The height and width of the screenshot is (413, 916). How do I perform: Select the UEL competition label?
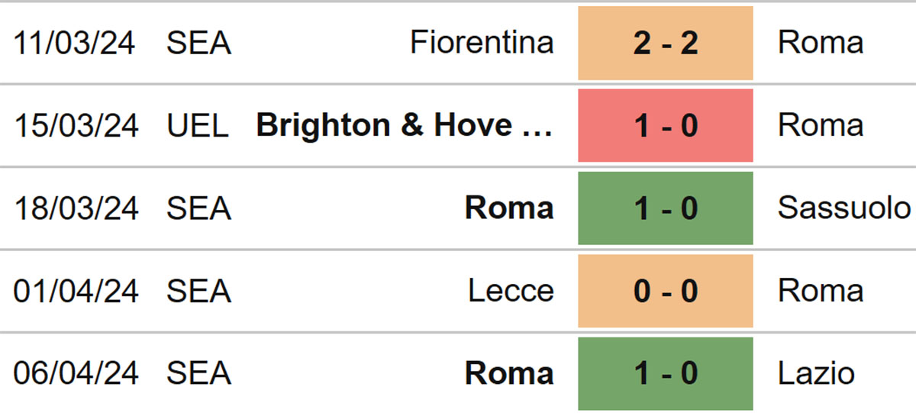pos(198,126)
